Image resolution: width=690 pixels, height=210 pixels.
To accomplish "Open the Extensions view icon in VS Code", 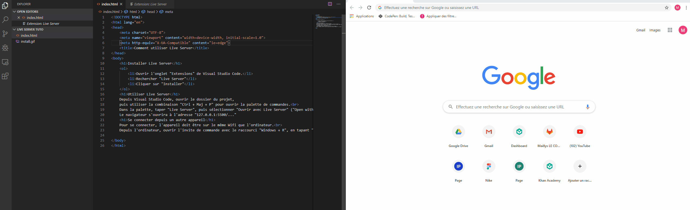I will point(5,76).
